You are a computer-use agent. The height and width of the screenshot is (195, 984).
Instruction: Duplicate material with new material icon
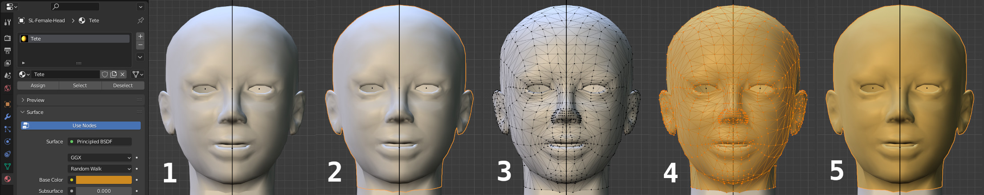click(114, 74)
